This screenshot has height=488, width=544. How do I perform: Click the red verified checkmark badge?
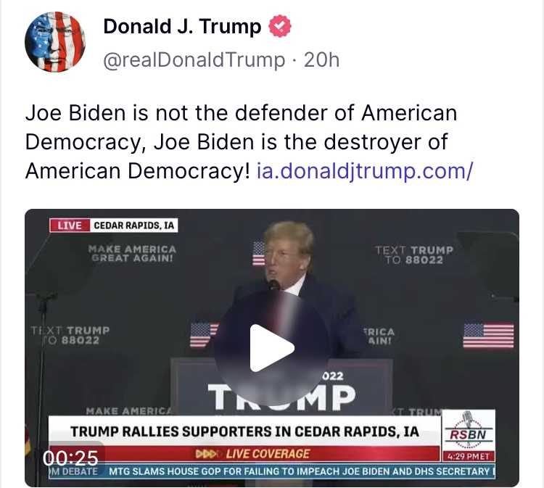[x=280, y=26]
